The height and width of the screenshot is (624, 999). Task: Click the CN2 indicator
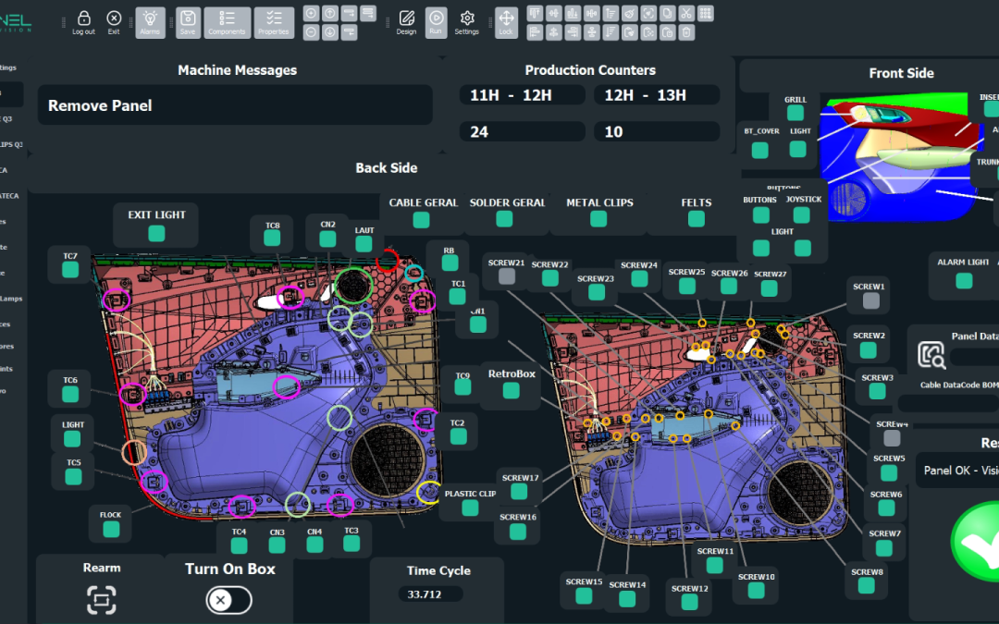327,239
